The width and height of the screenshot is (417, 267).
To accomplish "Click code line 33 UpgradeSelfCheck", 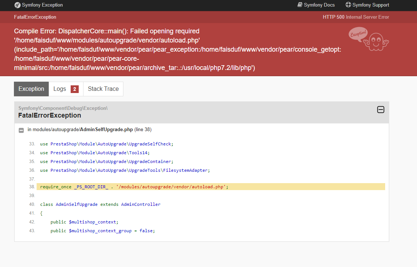I will [107, 144].
